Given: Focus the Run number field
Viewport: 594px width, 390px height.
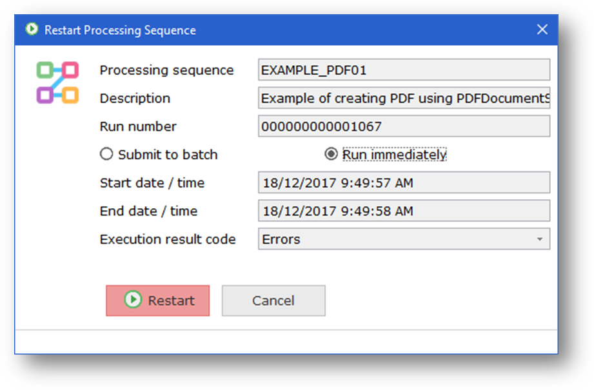Looking at the screenshot, I should [404, 126].
